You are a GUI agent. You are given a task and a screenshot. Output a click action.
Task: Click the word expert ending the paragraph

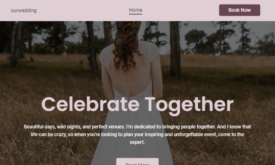coord(137,142)
